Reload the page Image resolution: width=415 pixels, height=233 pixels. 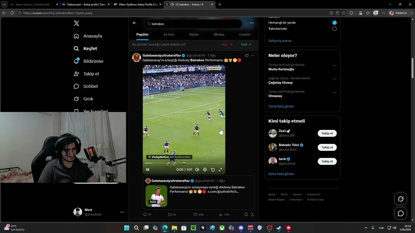12,13
